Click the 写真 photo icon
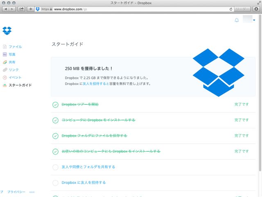Screen dimensions: 262x197 pyautogui.click(x=5, y=54)
